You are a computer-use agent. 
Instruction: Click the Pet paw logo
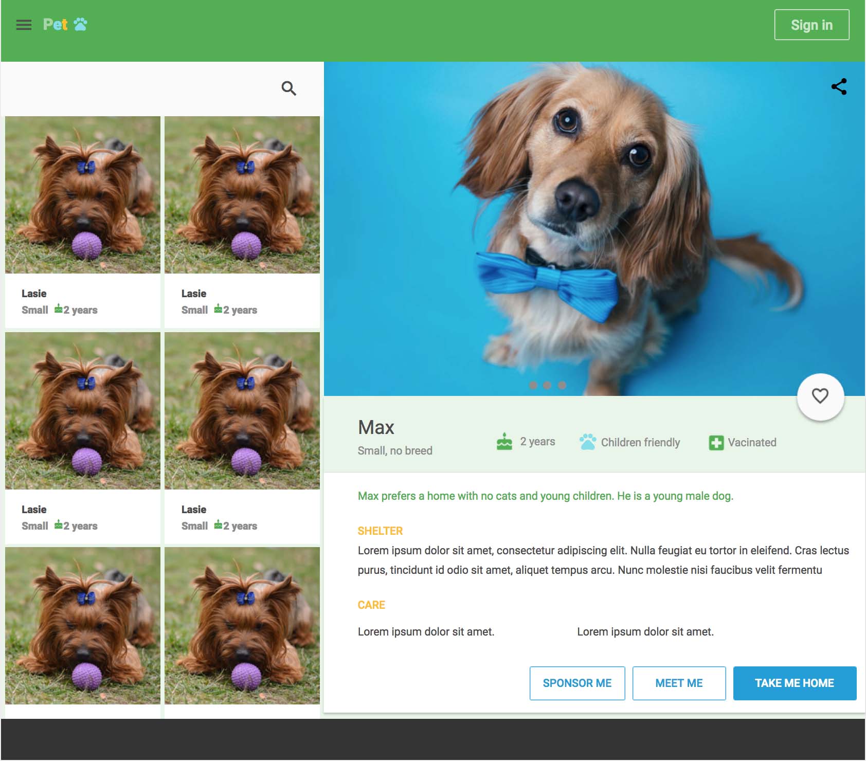point(65,25)
